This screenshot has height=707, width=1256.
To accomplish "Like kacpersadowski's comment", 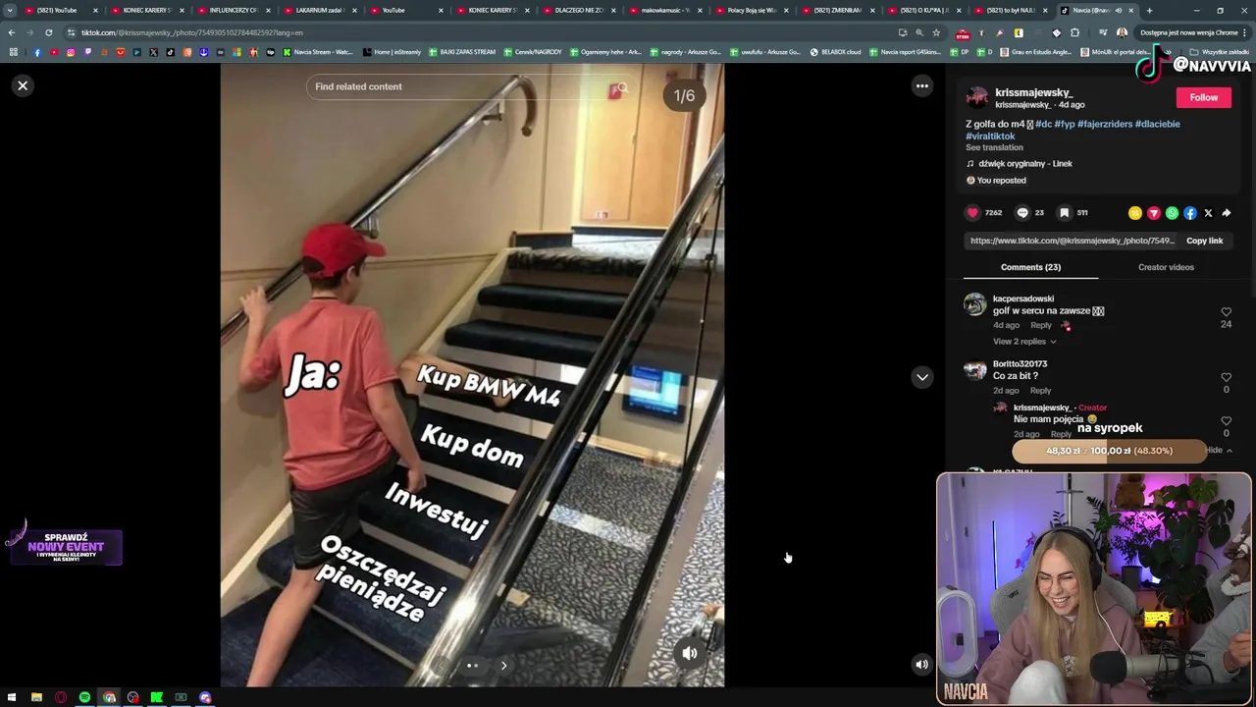I will (1226, 312).
